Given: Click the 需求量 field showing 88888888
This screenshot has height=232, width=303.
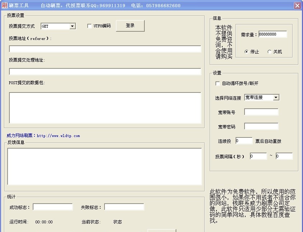Looking at the screenshot, I should pos(272,35).
